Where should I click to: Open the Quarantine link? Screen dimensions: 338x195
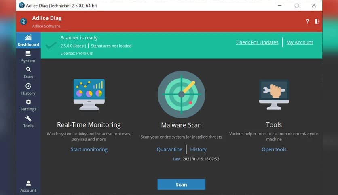click(x=169, y=149)
